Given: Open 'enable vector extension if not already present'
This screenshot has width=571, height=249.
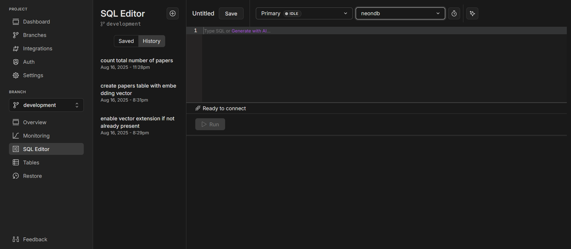Looking at the screenshot, I should point(137,122).
